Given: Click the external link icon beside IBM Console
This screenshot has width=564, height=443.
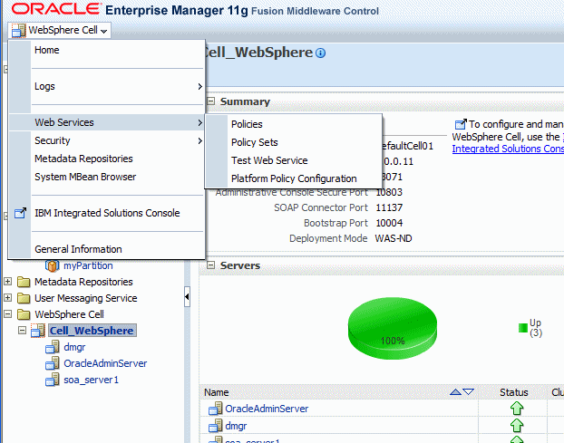Looking at the screenshot, I should [20, 213].
